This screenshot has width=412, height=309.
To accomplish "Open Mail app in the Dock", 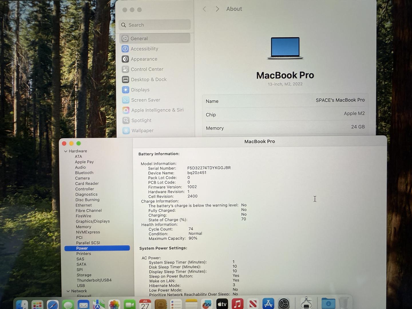I will coord(84,304).
